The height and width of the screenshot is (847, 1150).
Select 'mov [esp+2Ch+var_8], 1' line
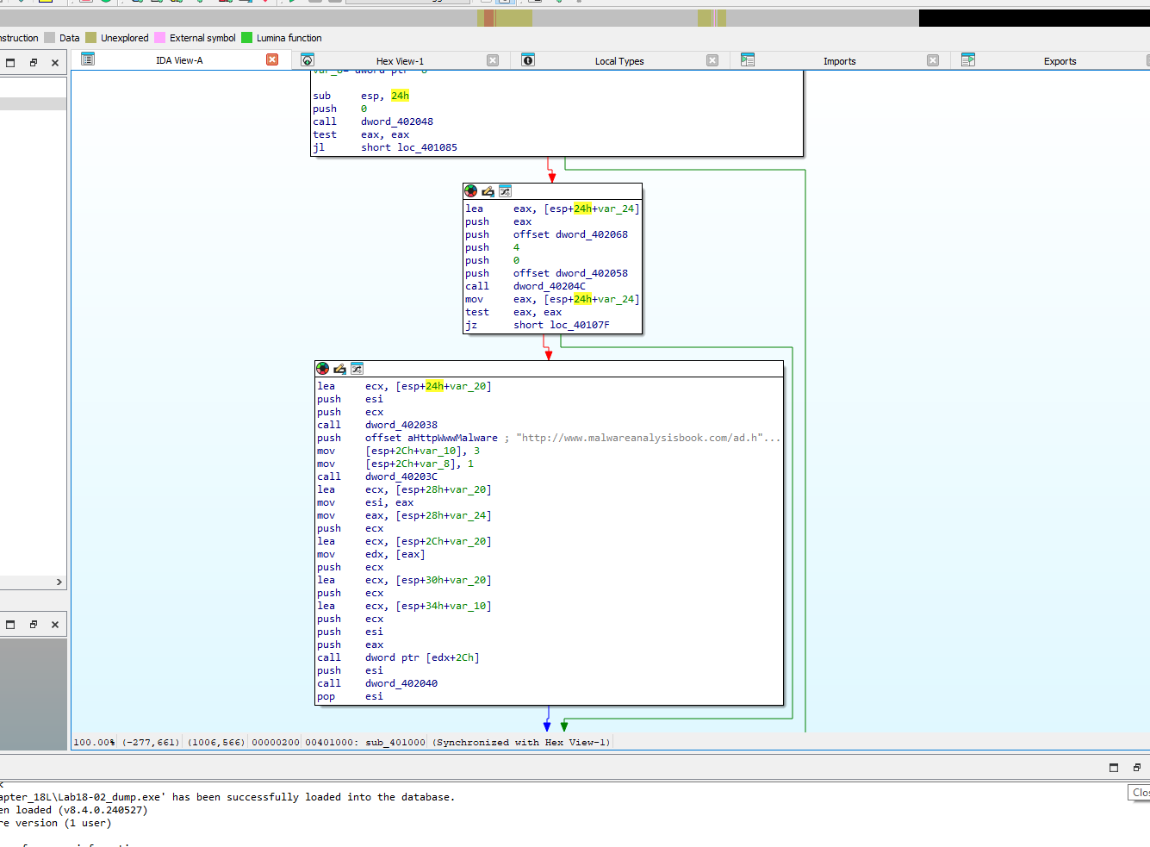coord(395,464)
